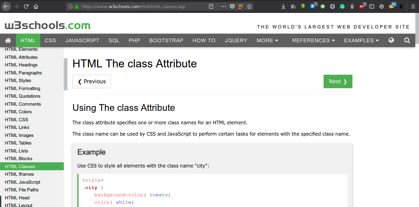Open the Pocket extension showing 62 items
Image resolution: width=419 pixels, height=207 pixels.
pos(392,6)
